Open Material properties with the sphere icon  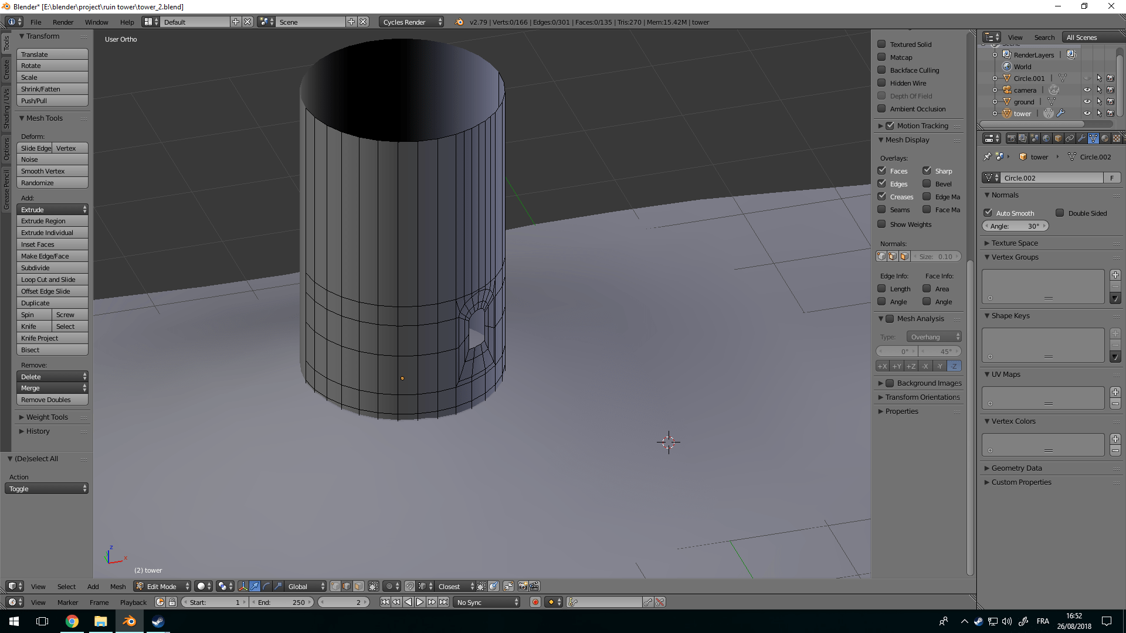coord(1105,139)
